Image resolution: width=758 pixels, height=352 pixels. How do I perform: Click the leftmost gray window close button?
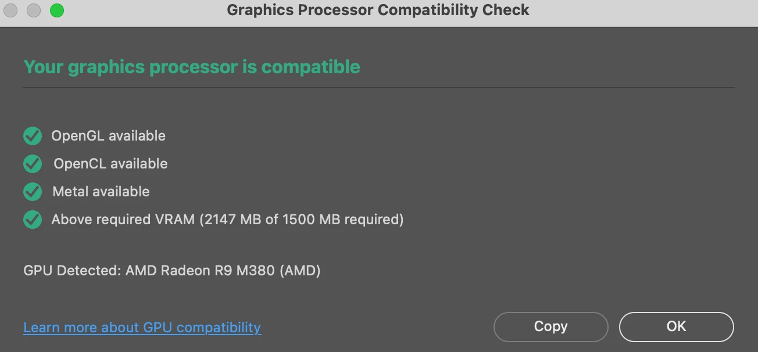[11, 10]
